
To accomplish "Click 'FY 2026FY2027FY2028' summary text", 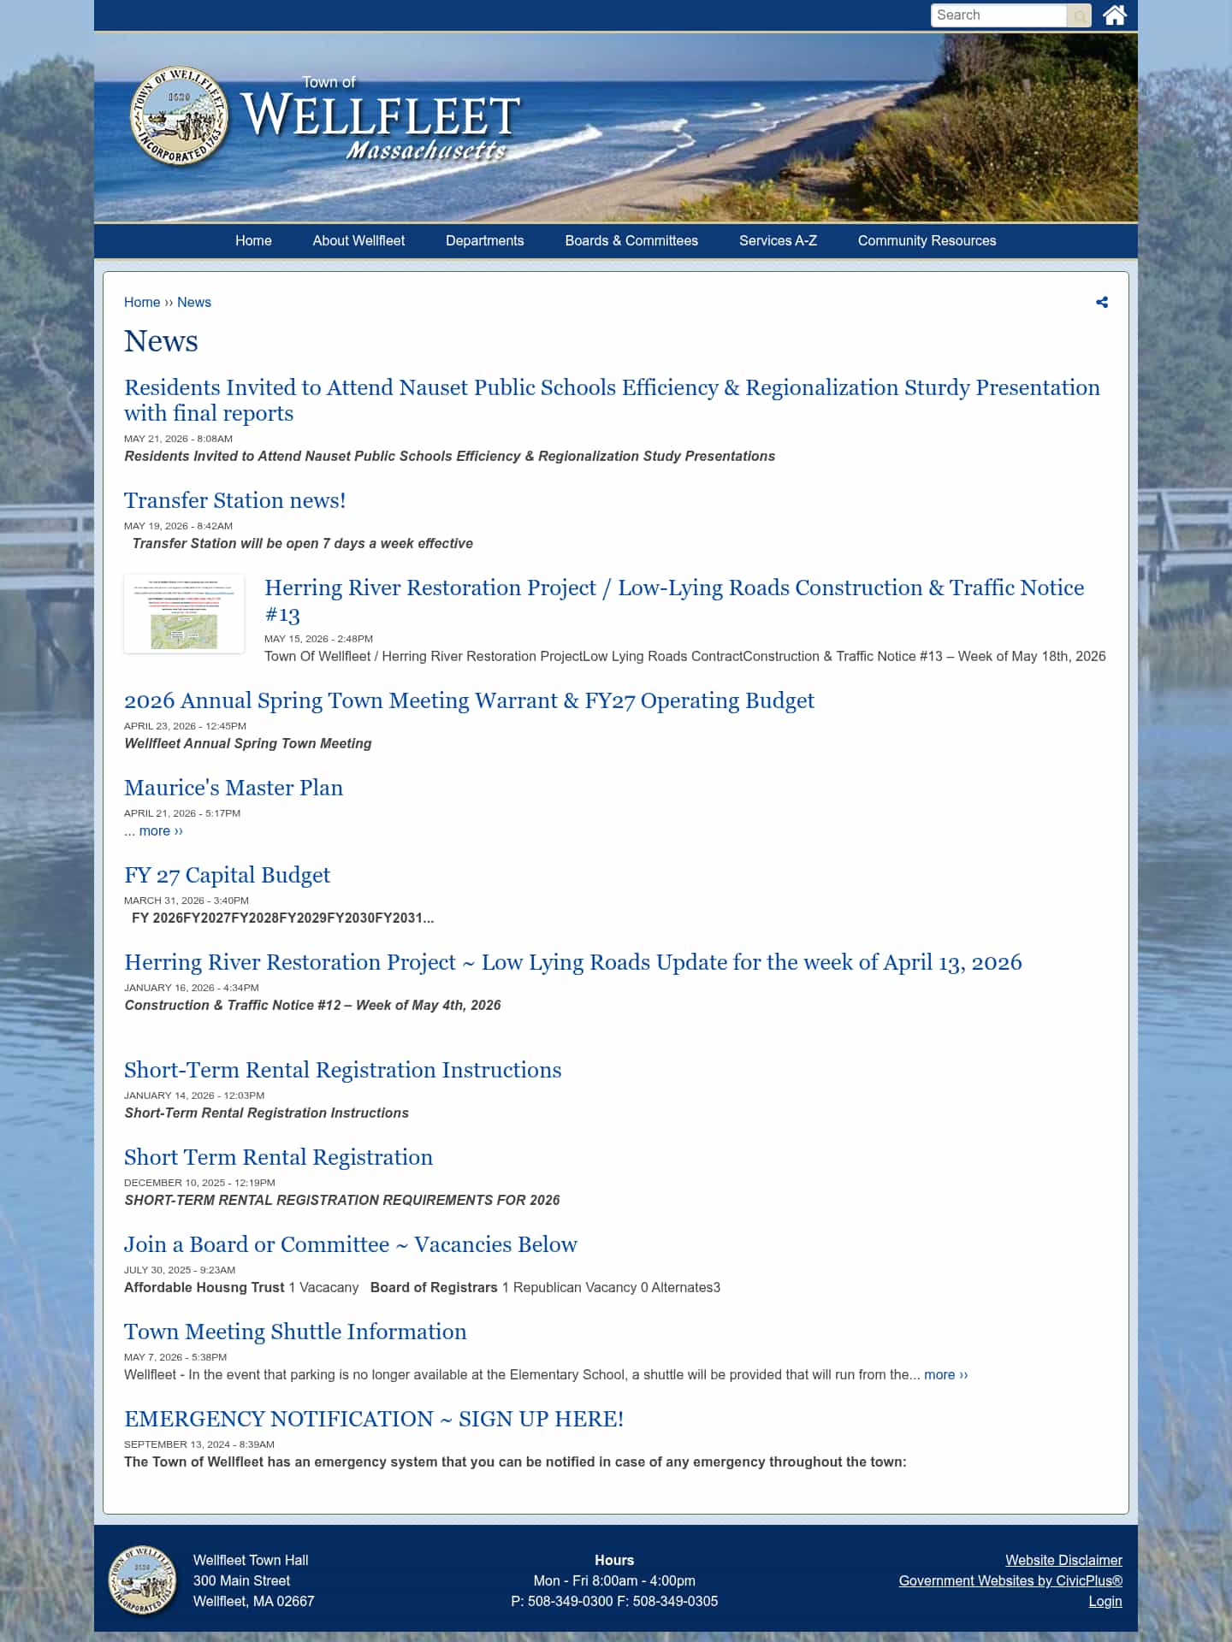I will pos(283,918).
